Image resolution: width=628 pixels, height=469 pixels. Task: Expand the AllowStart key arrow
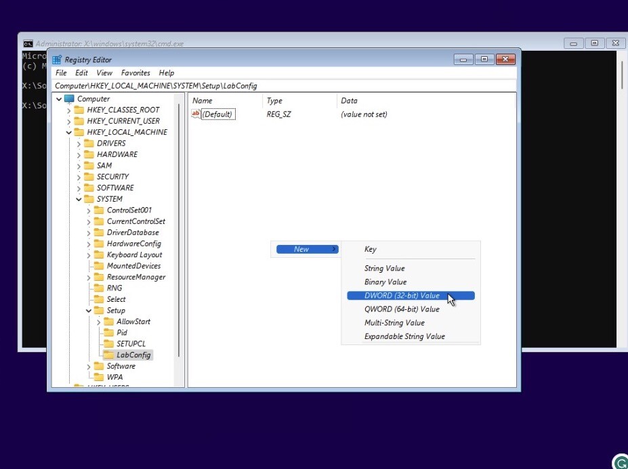(98, 321)
